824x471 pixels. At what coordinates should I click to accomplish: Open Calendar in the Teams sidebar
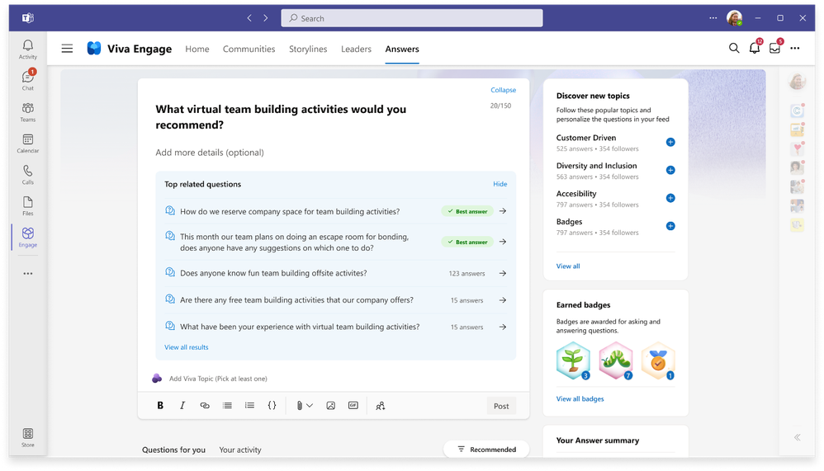tap(28, 144)
